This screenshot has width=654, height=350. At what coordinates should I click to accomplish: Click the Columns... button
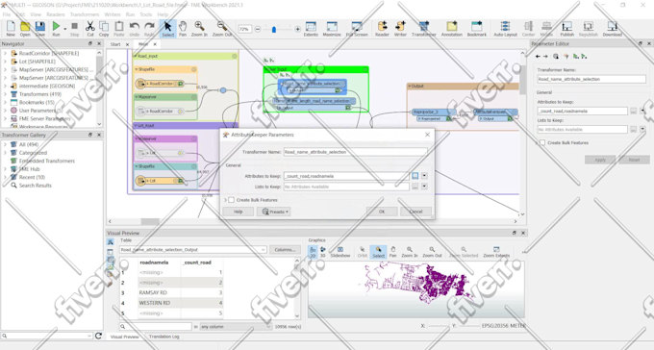[285, 249]
